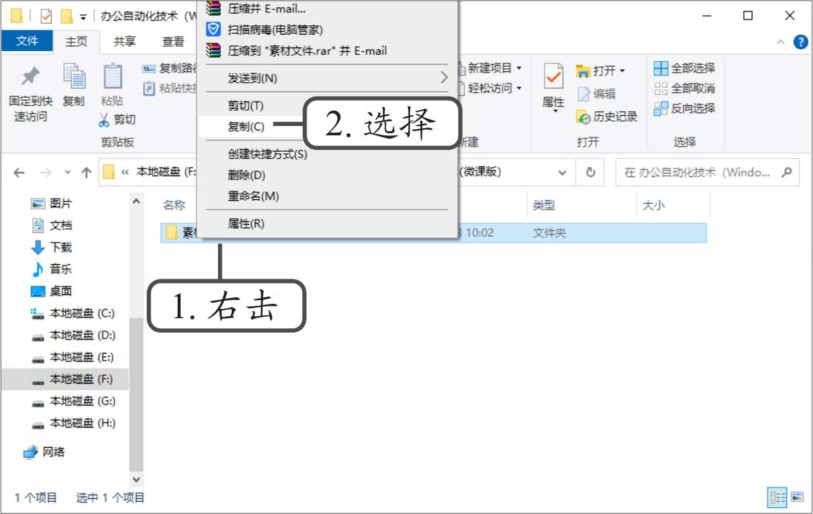Click the help question mark icon

(801, 42)
